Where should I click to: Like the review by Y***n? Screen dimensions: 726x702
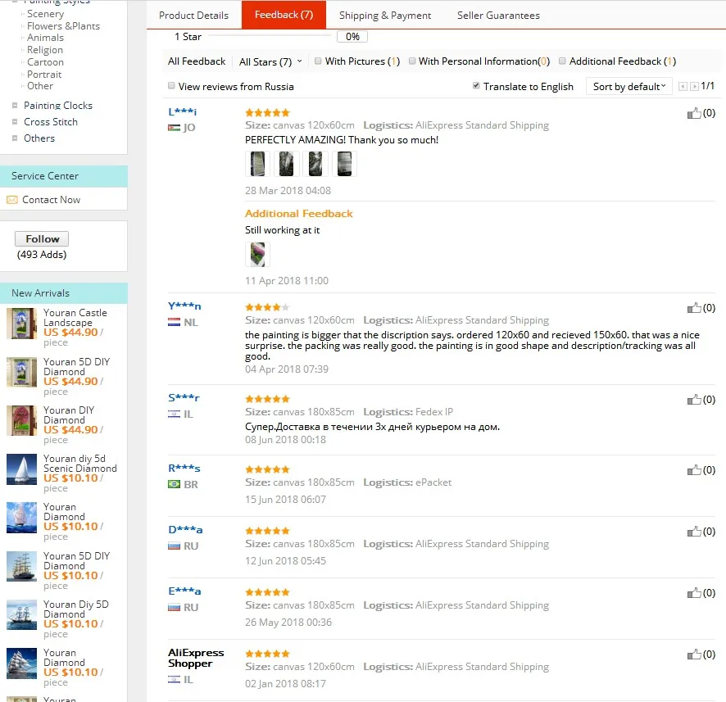coord(693,308)
